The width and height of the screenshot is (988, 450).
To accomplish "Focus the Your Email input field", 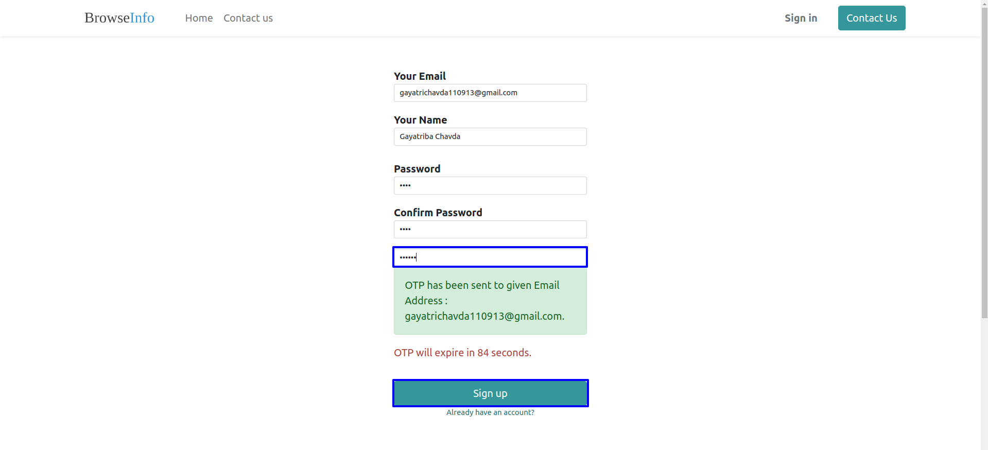I will coord(490,93).
